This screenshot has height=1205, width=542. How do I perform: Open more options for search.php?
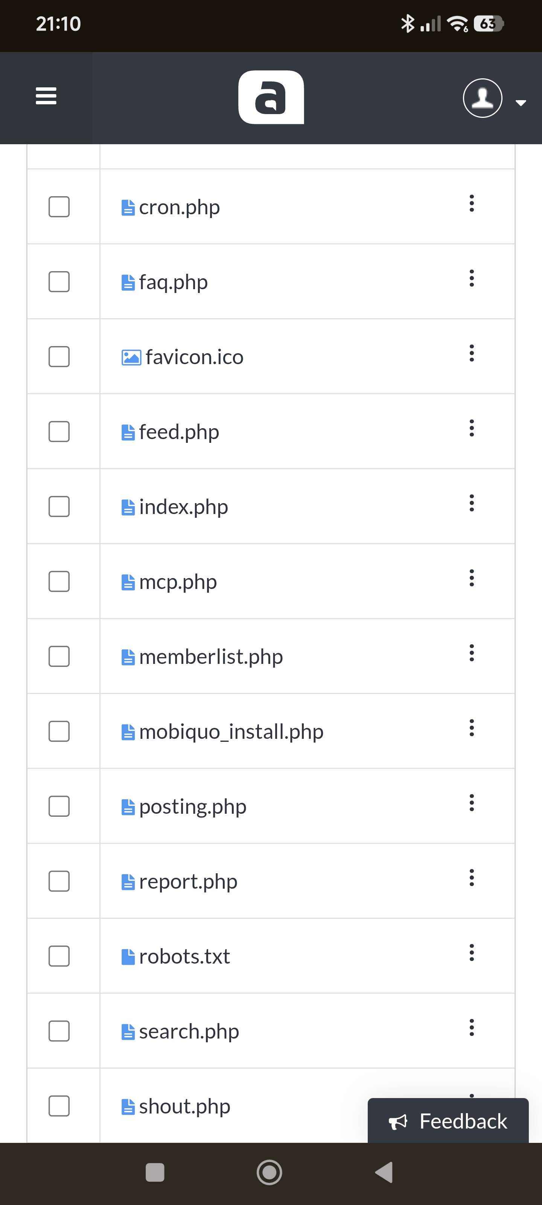coord(471,1028)
